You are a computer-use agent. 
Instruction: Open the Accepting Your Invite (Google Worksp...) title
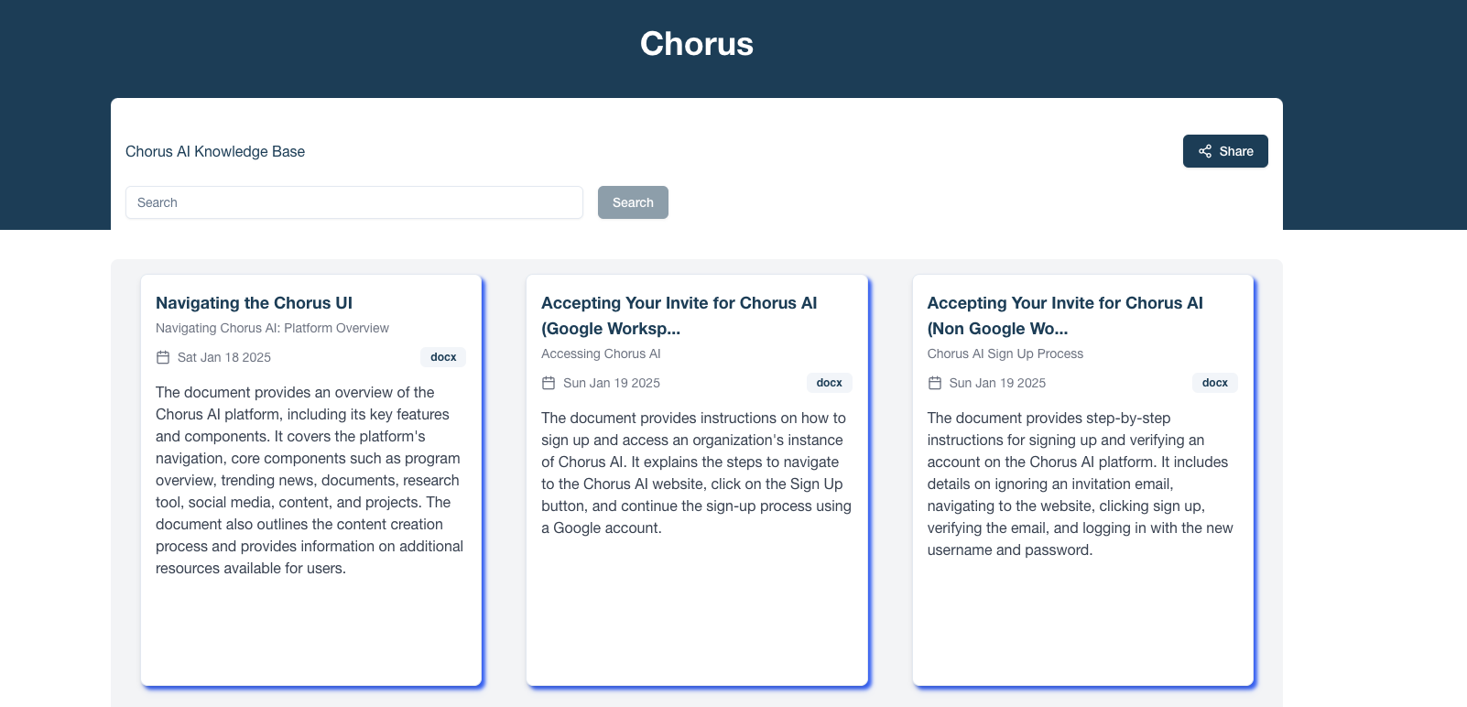[679, 315]
